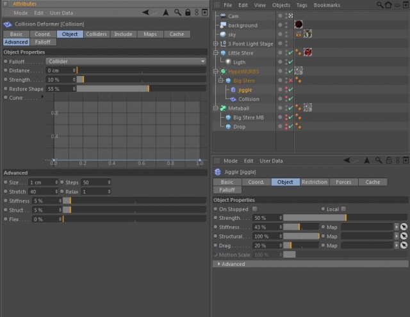Click up arrow in Jiggle attributes toolbar
The width and height of the screenshot is (410, 317).
coord(367,160)
